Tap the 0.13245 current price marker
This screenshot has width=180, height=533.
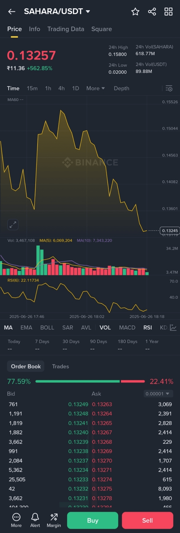[170, 230]
